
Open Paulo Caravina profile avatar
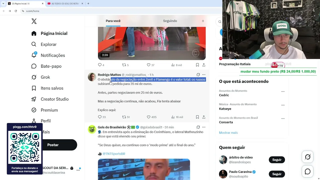(223, 174)
